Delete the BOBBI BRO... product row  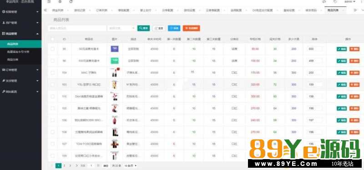point(354,120)
